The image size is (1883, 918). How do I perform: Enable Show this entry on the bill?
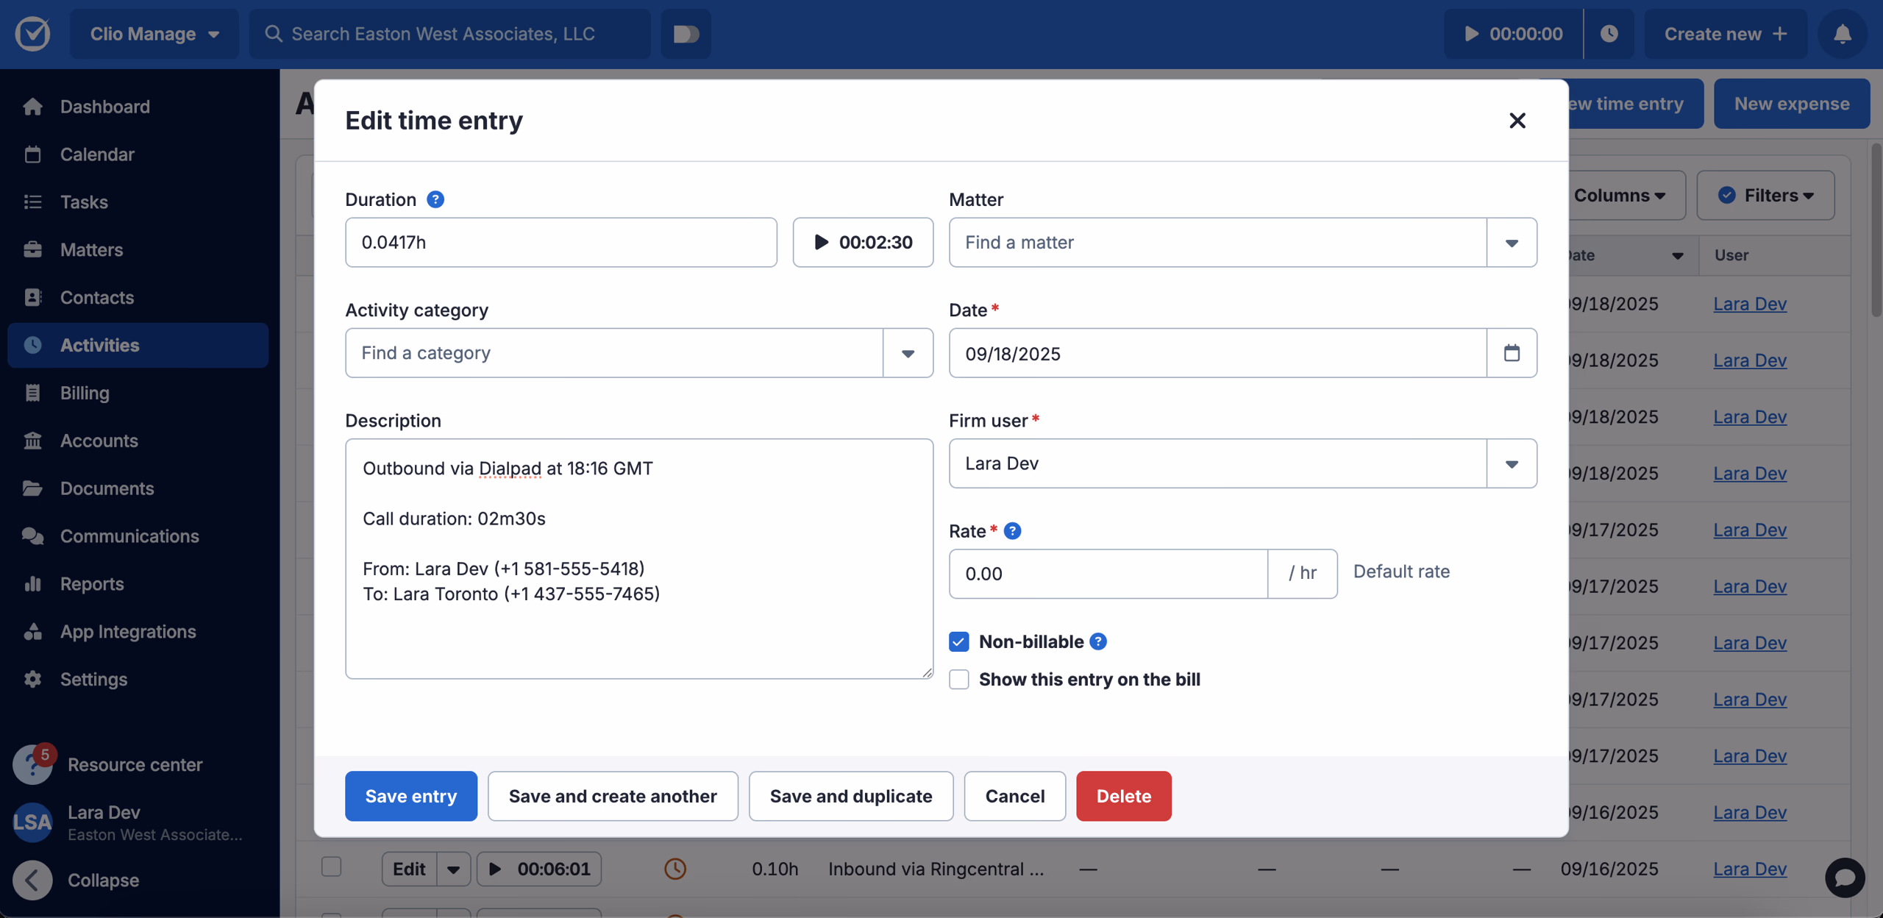[x=958, y=680]
